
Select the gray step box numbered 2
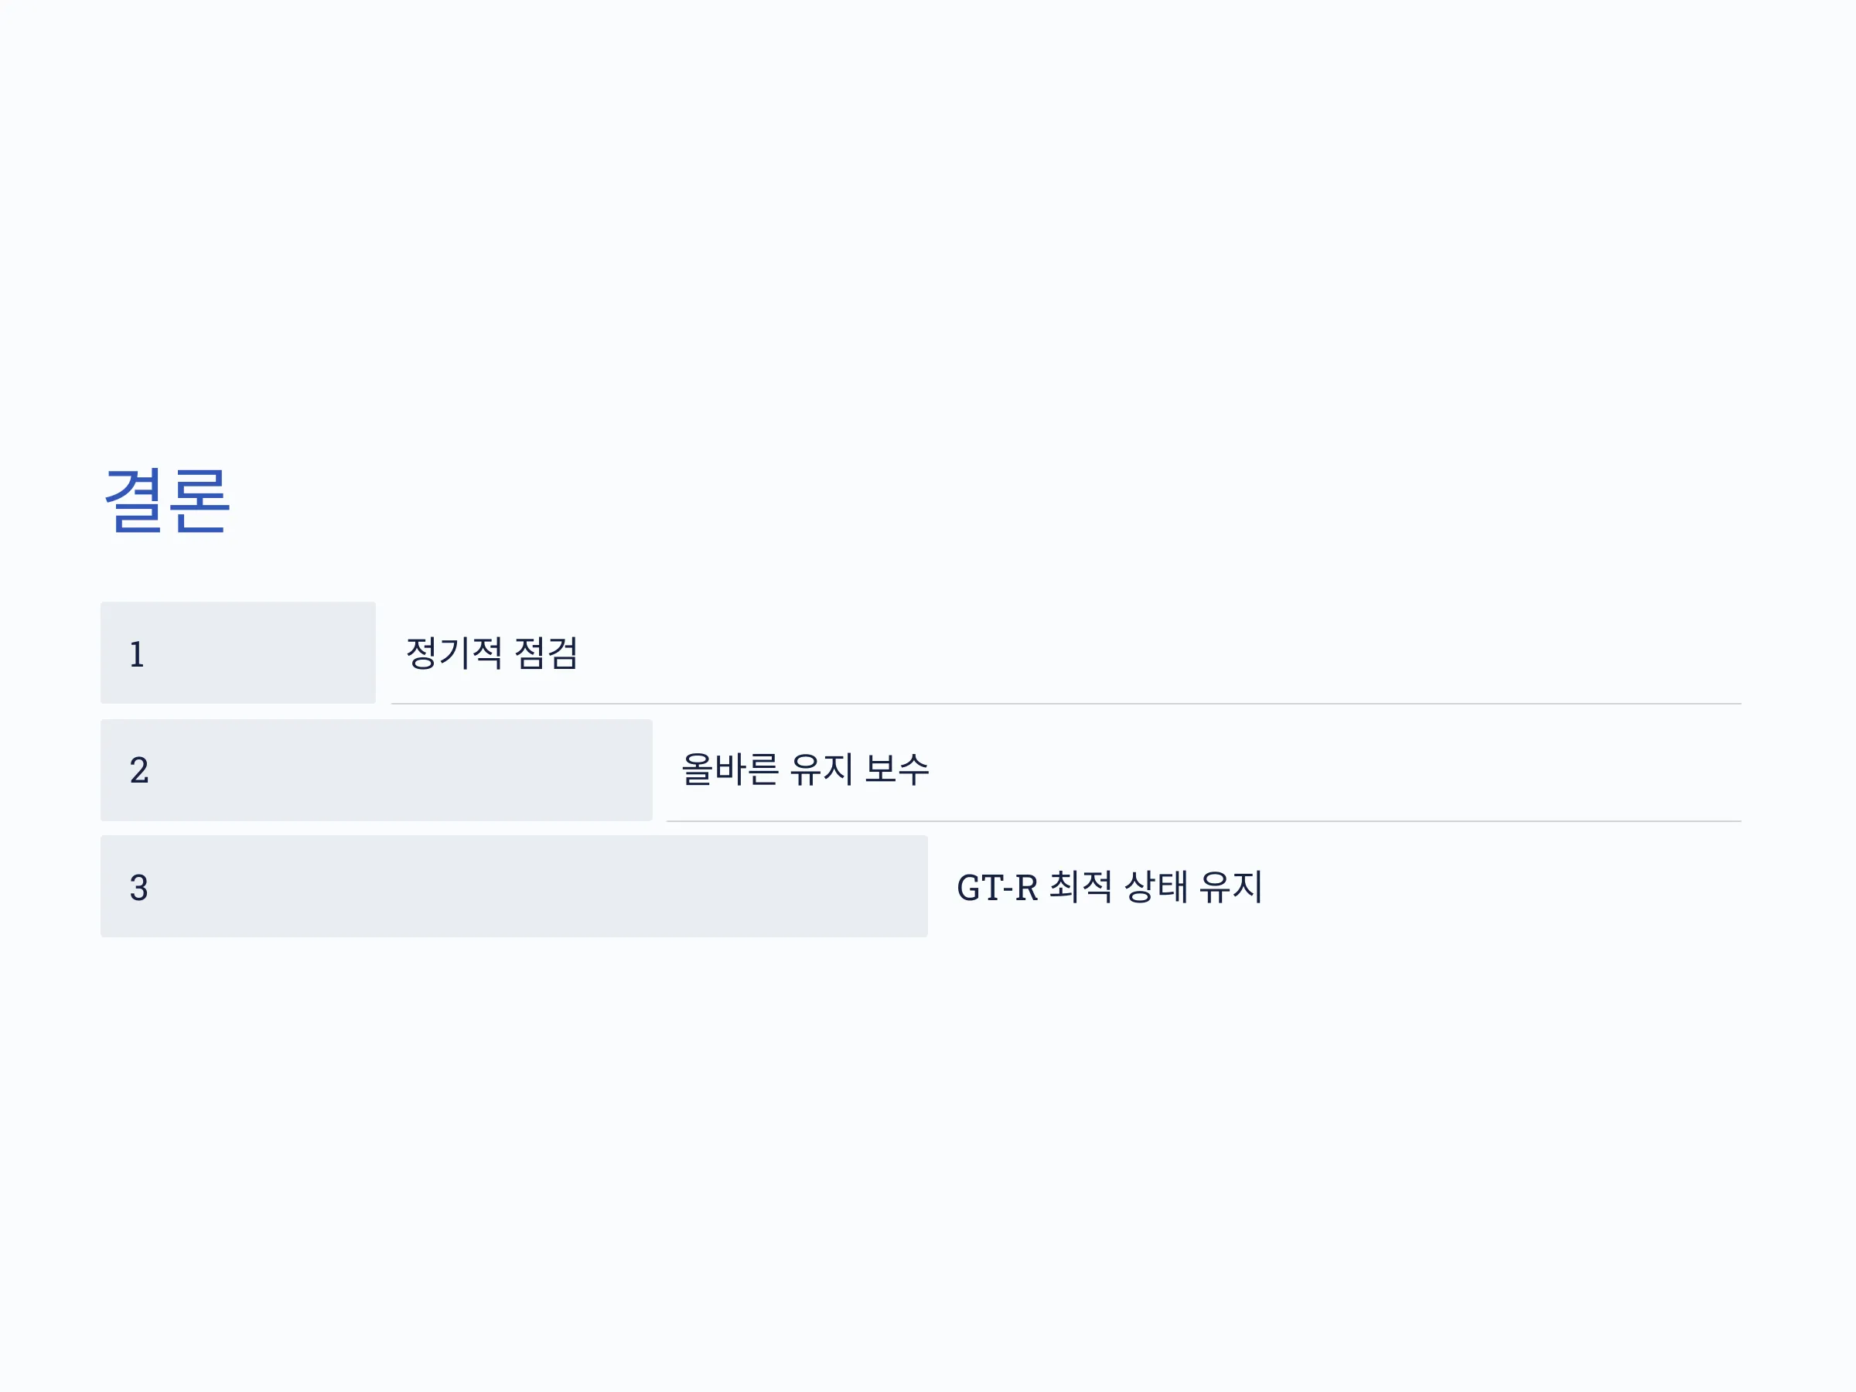click(377, 770)
